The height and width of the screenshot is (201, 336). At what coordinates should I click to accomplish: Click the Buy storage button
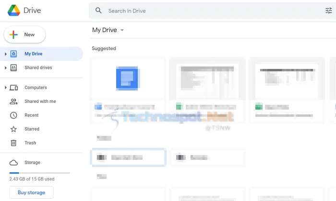[32, 192]
